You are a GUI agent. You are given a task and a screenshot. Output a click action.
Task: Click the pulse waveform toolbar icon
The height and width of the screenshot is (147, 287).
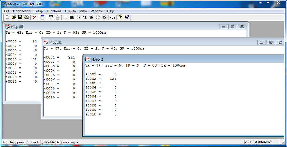(65, 18)
